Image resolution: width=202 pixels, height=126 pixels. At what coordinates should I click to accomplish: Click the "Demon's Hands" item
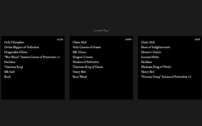151,52
